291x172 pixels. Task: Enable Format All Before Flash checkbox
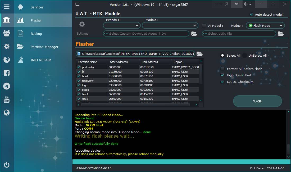coord(222,69)
